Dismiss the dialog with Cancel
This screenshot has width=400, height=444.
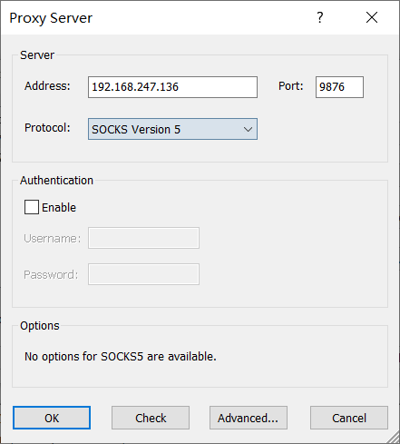(349, 418)
